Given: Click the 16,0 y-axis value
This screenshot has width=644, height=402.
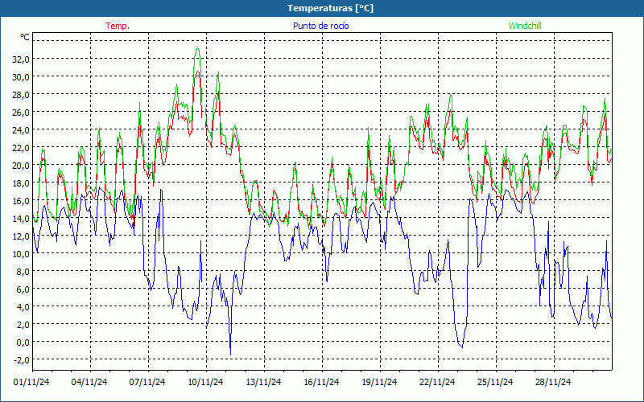Looking at the screenshot, I should pyautogui.click(x=21, y=200).
